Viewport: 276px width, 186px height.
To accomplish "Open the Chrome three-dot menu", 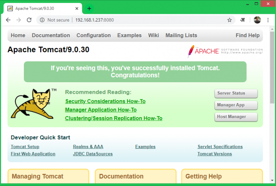I will click(268, 20).
